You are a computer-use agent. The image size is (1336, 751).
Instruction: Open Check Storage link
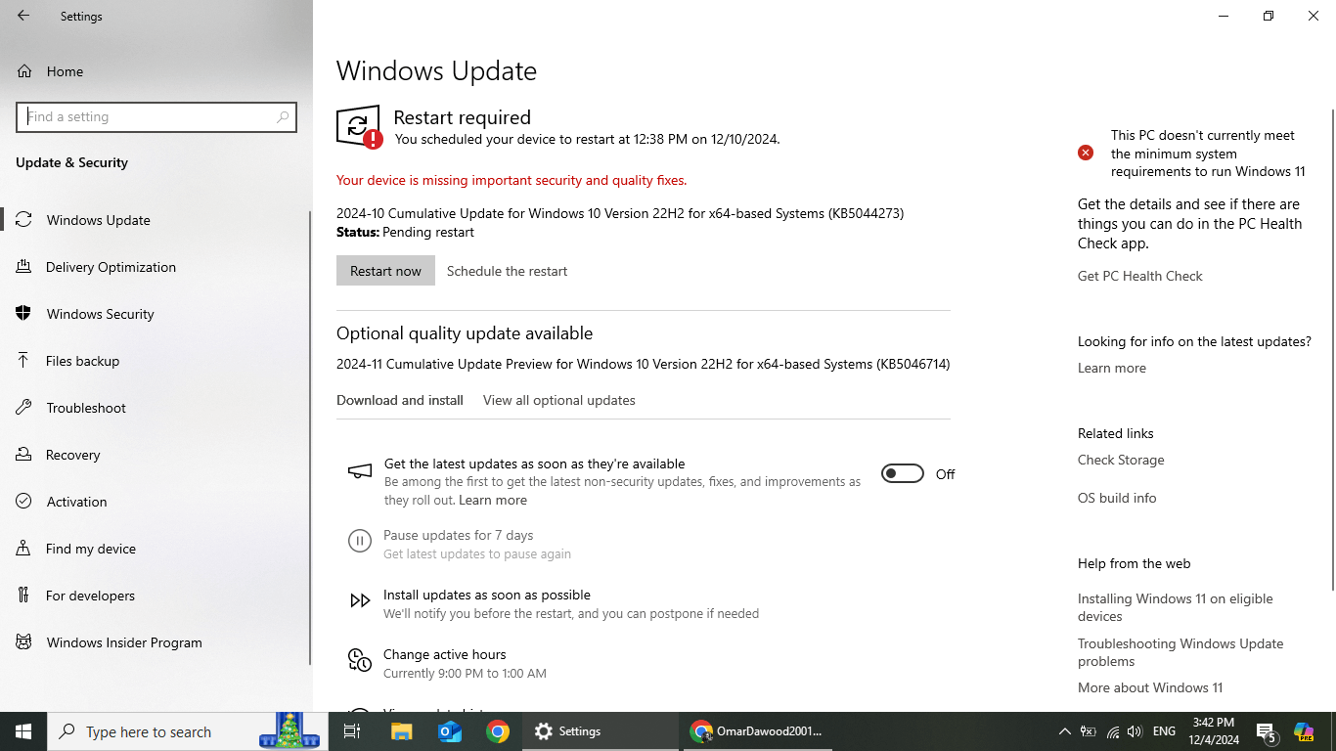pos(1121,460)
